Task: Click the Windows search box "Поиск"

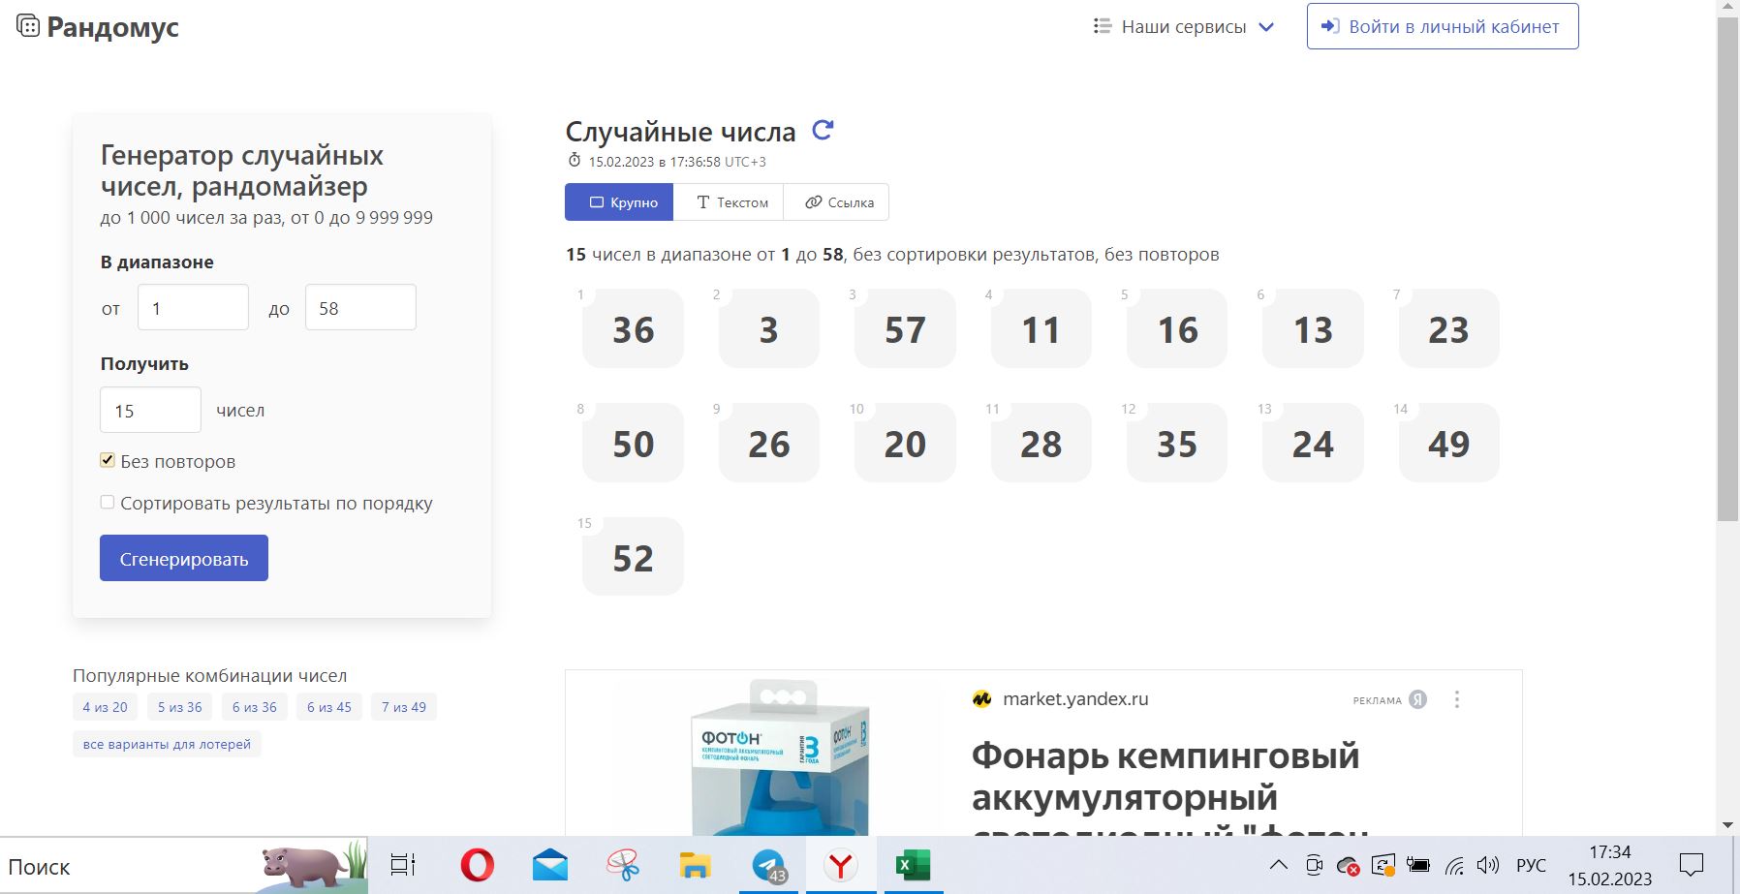Action: [184, 866]
